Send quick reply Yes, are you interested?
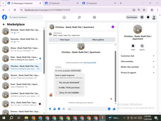 click(x=69, y=83)
